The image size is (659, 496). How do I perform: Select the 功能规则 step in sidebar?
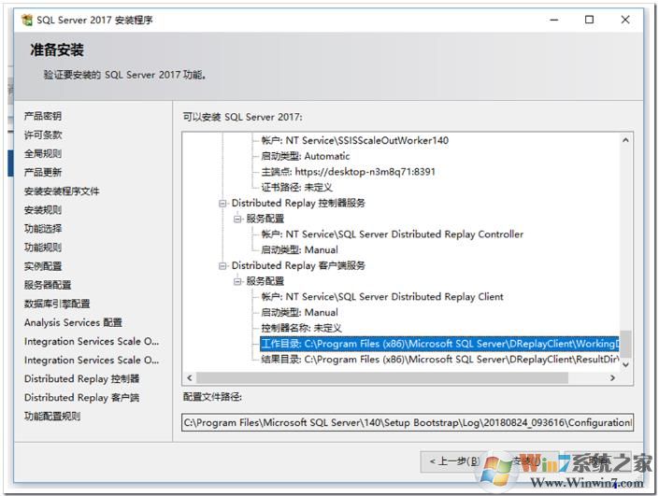pyautogui.click(x=43, y=248)
